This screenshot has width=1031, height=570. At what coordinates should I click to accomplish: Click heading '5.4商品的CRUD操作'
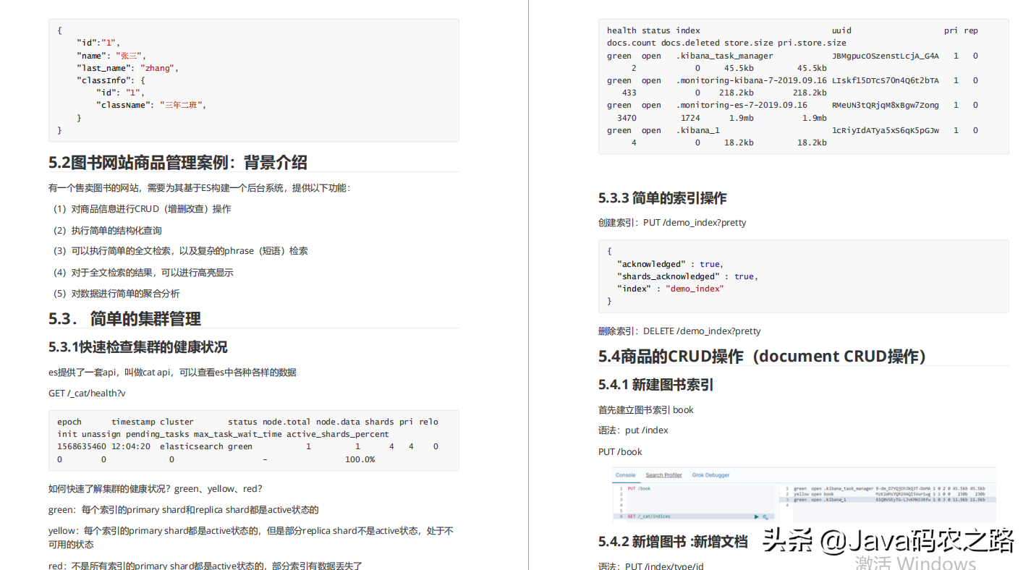[763, 356]
